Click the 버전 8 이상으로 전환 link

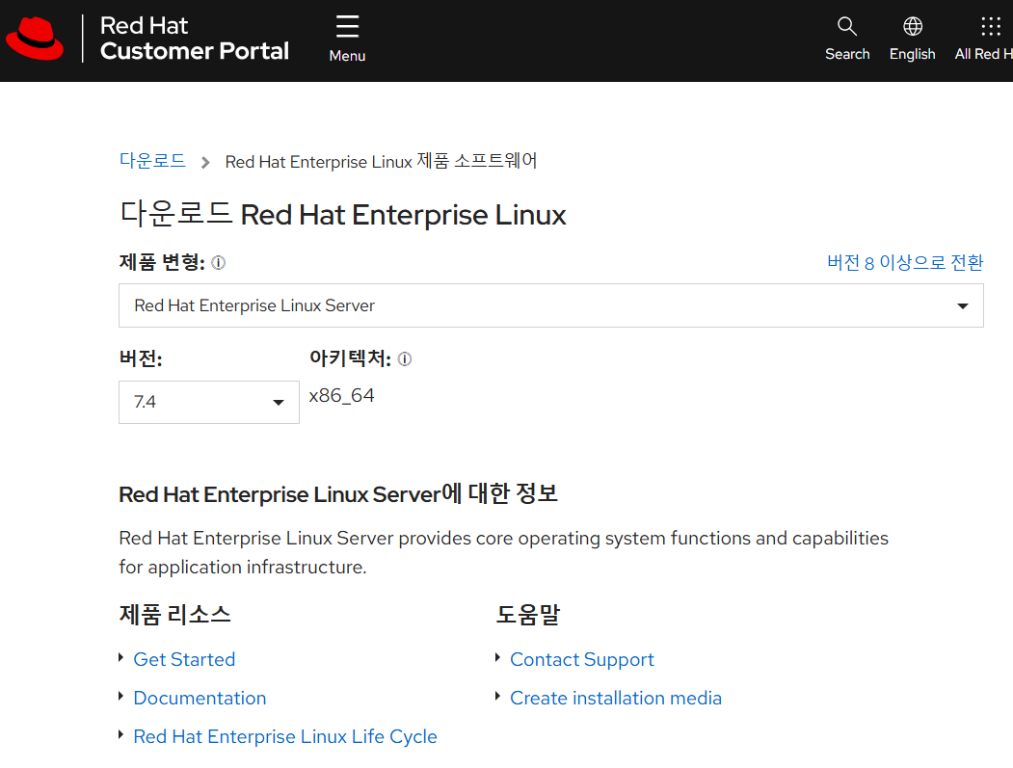(x=904, y=262)
